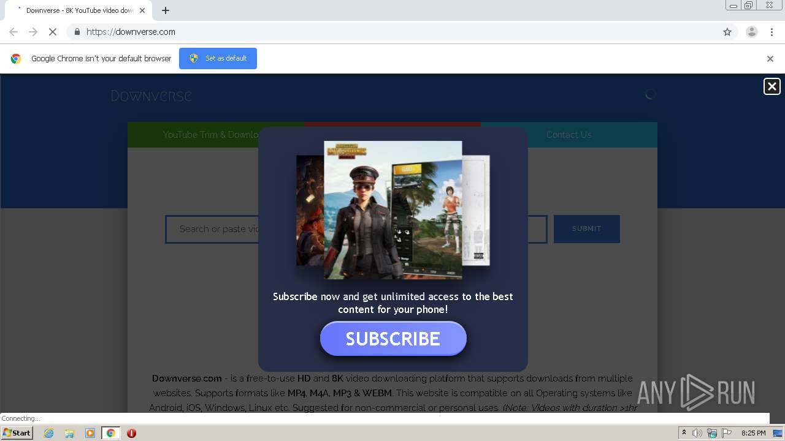
Task: Open the Contact Us tab
Action: click(x=569, y=135)
